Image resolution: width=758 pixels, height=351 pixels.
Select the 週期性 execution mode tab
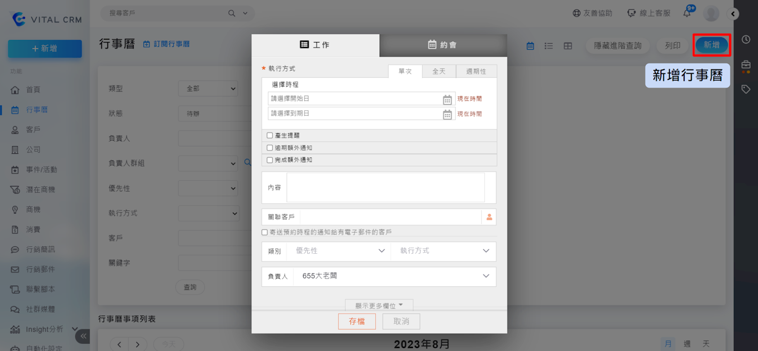click(476, 71)
